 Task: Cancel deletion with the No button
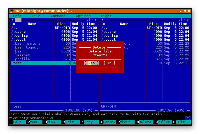109,63
